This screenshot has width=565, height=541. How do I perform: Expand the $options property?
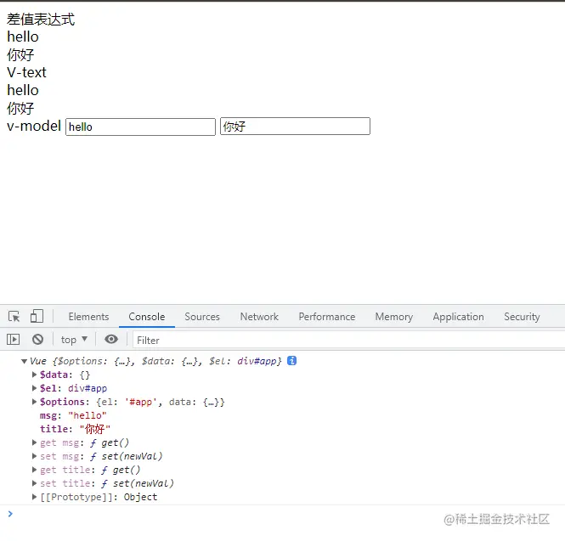(34, 402)
